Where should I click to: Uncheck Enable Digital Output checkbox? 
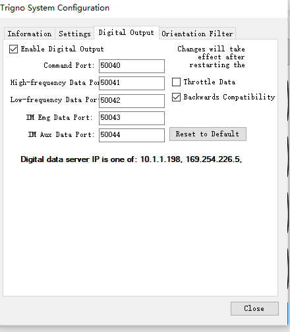(x=13, y=49)
